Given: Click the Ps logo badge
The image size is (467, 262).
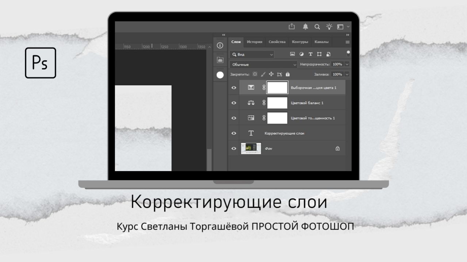Looking at the screenshot, I should click(x=41, y=63).
